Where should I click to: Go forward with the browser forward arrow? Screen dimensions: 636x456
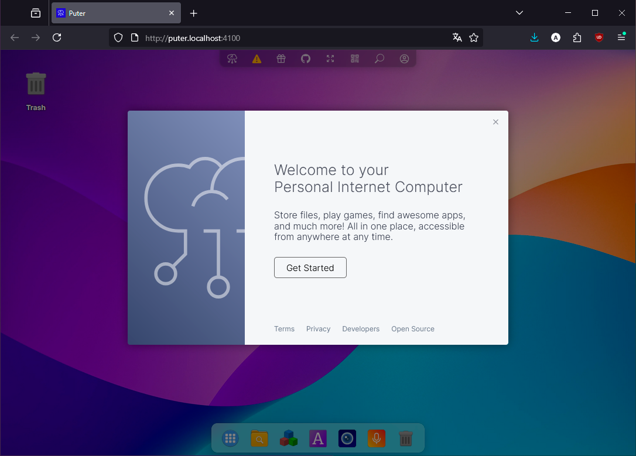coord(36,37)
